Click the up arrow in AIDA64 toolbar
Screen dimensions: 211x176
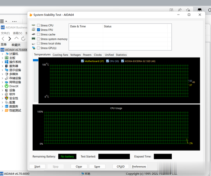(16, 38)
